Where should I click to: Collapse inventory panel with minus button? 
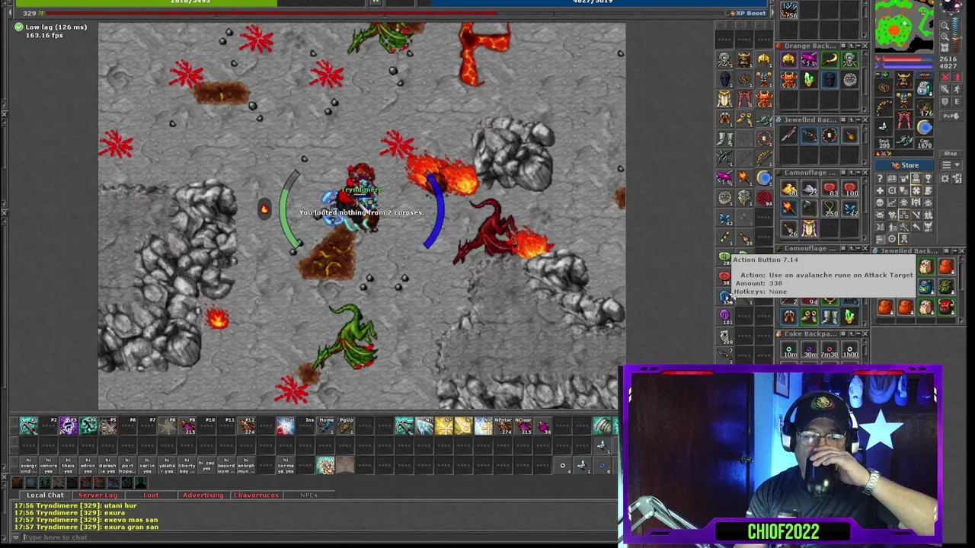click(877, 75)
